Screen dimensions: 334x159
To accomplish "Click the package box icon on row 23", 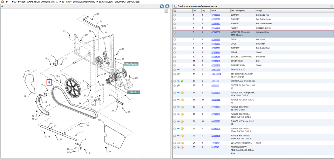I will (182, 136).
